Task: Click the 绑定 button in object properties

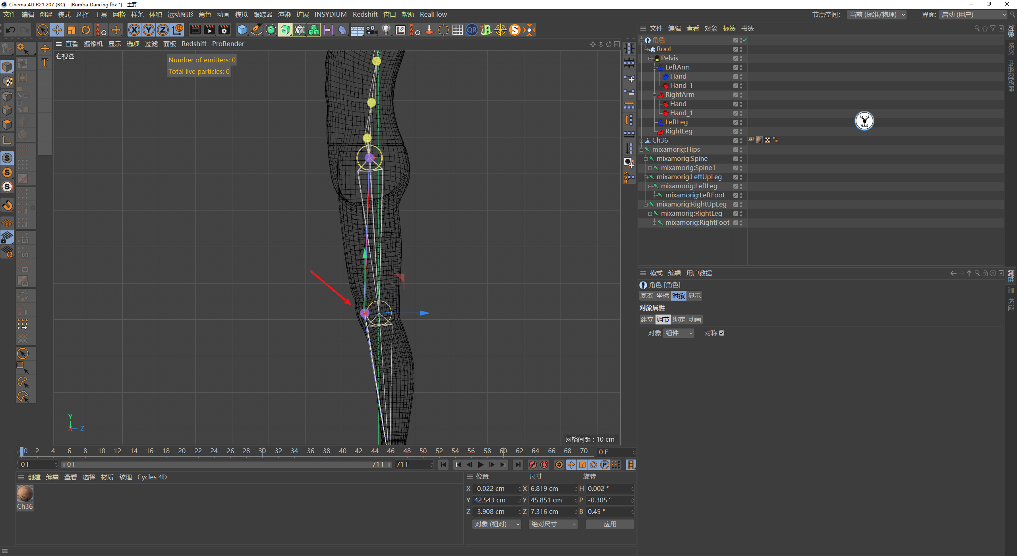Action: (x=679, y=319)
